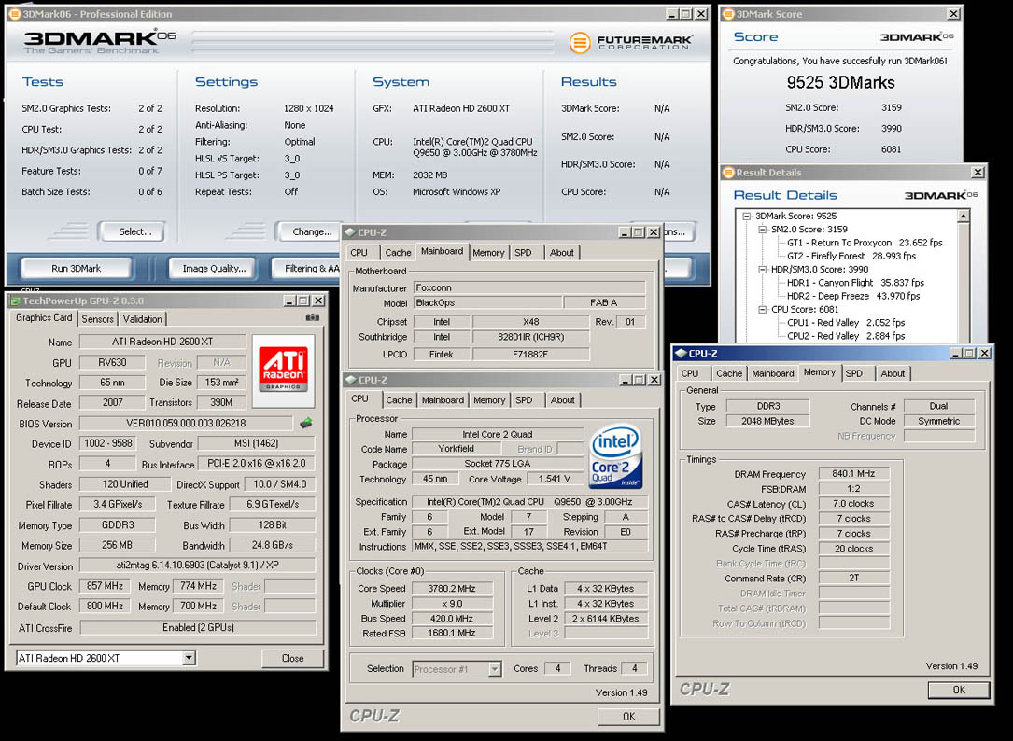1013x741 pixels.
Task: Click the GPU Clock 857 MHz field
Action: click(x=105, y=586)
